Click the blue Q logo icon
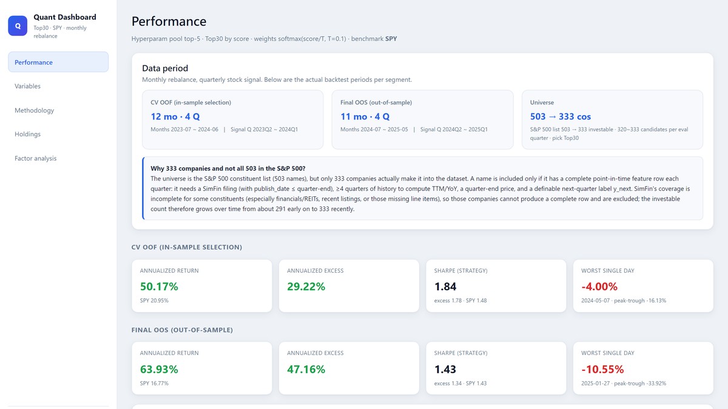The width and height of the screenshot is (728, 409). (x=18, y=26)
